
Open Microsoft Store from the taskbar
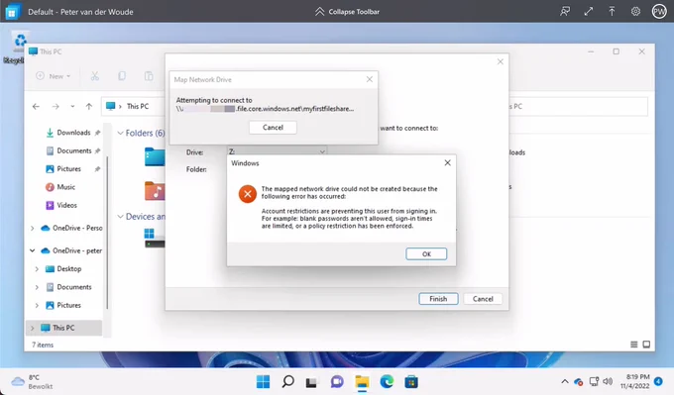pos(411,381)
